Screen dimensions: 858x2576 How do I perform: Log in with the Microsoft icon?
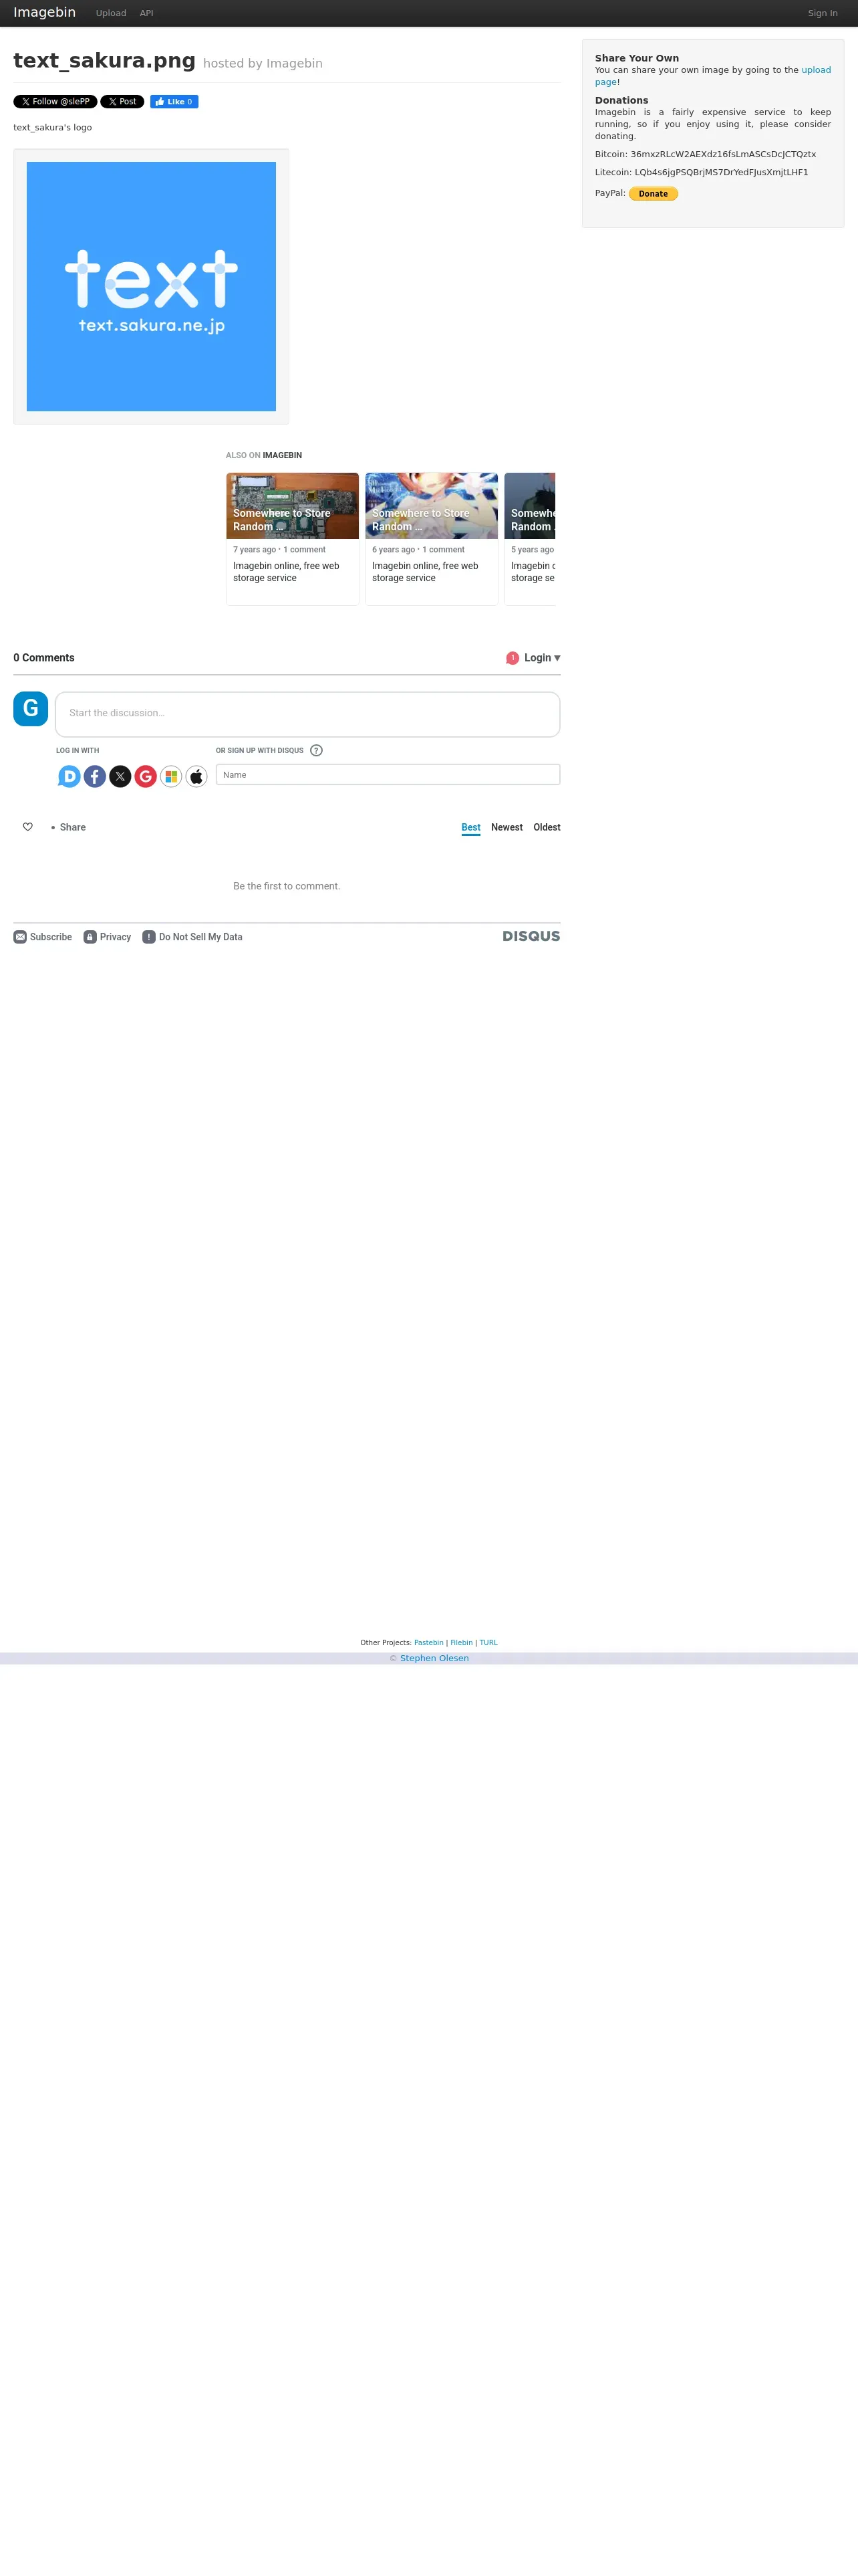click(x=171, y=776)
